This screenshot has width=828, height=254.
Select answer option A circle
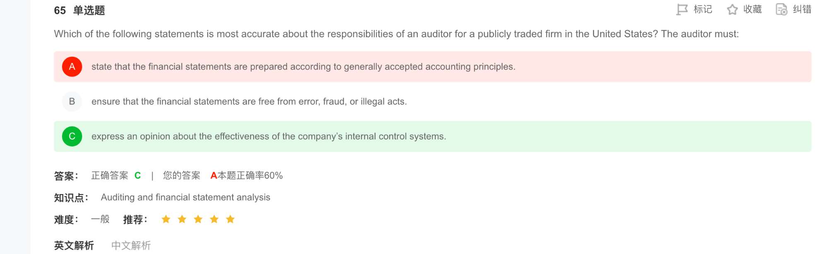pos(72,67)
